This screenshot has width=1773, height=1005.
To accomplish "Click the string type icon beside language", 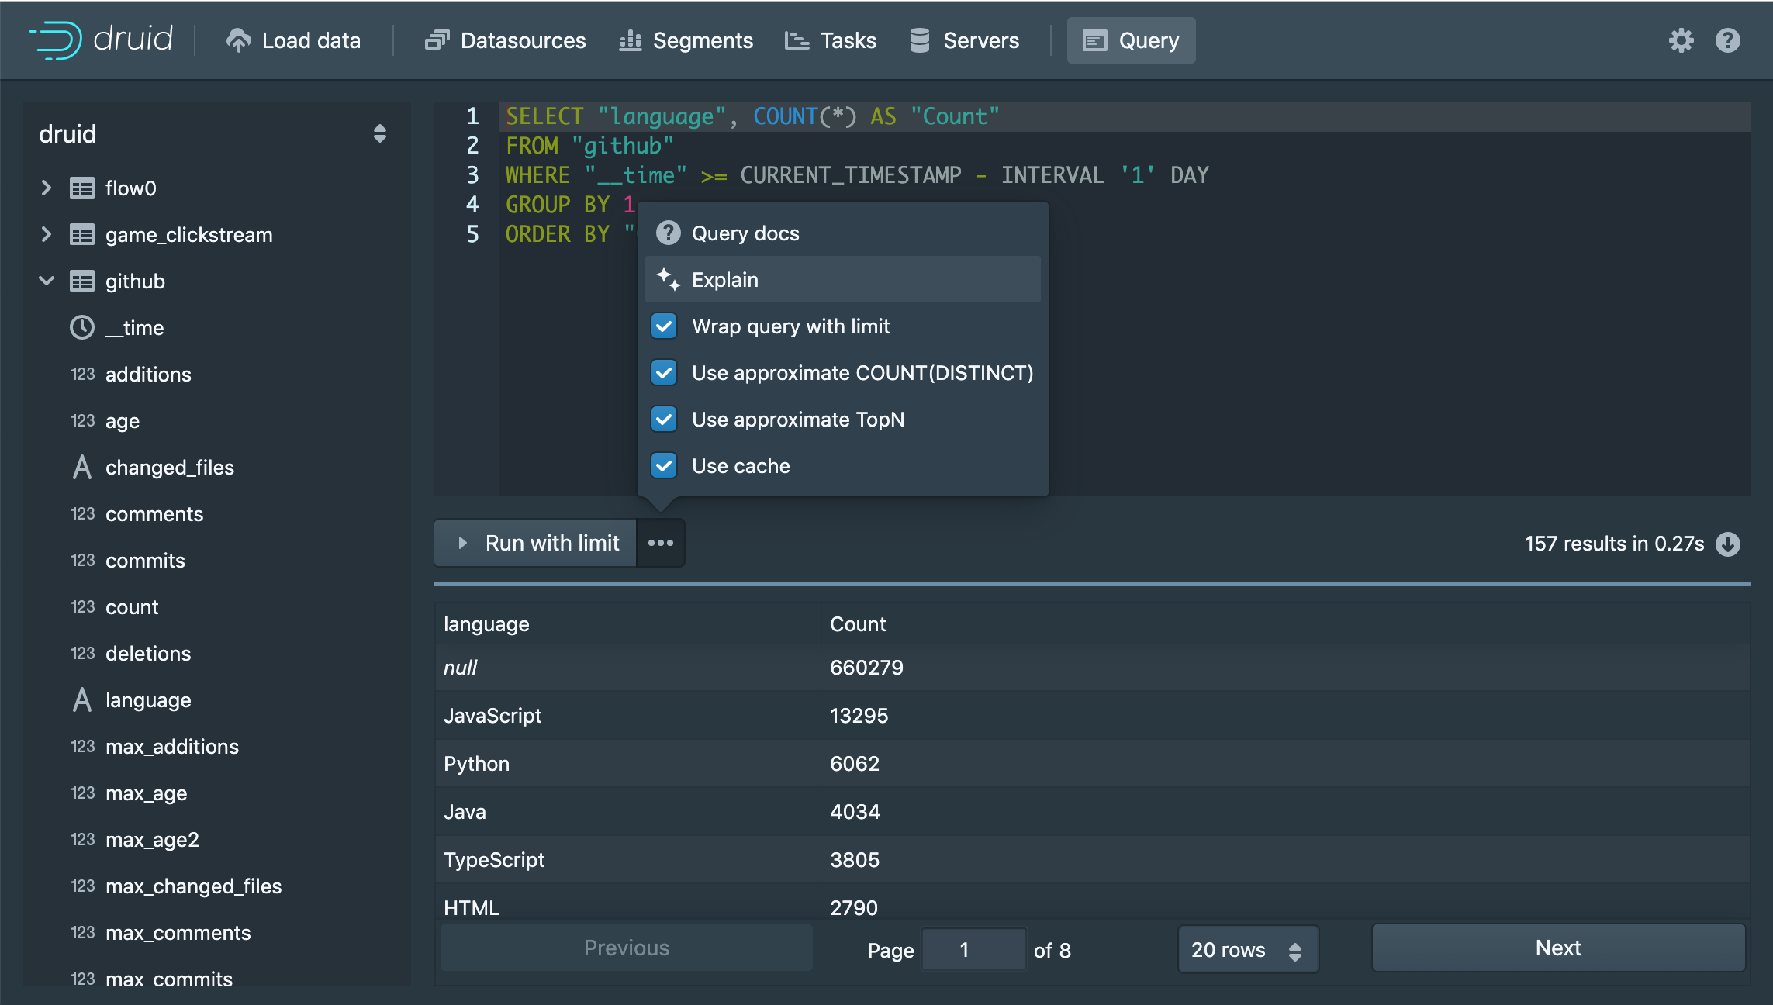I will click(x=82, y=699).
